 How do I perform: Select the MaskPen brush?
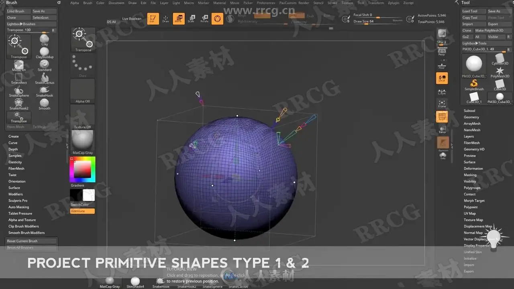click(19, 65)
